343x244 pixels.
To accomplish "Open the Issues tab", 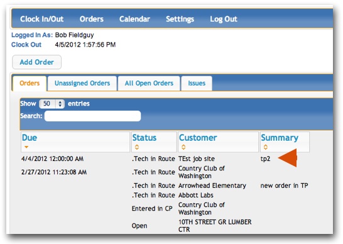I will click(x=197, y=83).
